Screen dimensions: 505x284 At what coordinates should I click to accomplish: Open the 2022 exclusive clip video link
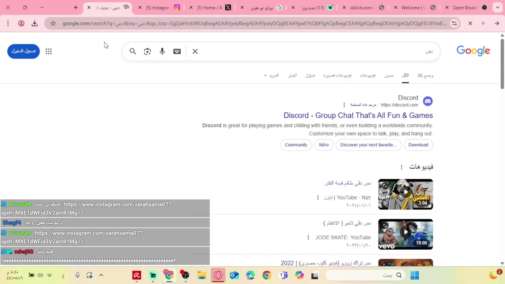[x=326, y=263]
